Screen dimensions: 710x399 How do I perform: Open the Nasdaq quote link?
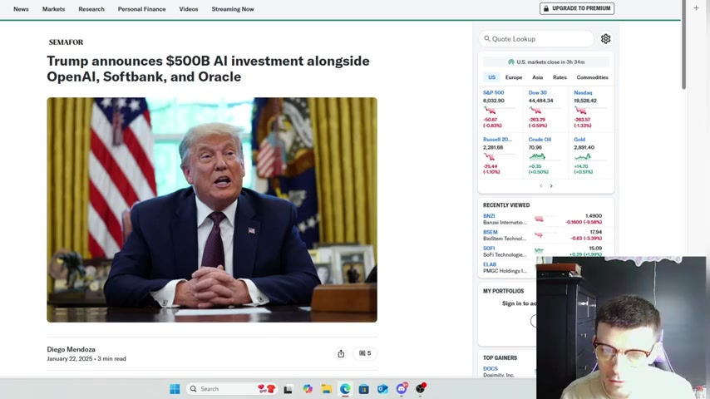(x=583, y=92)
